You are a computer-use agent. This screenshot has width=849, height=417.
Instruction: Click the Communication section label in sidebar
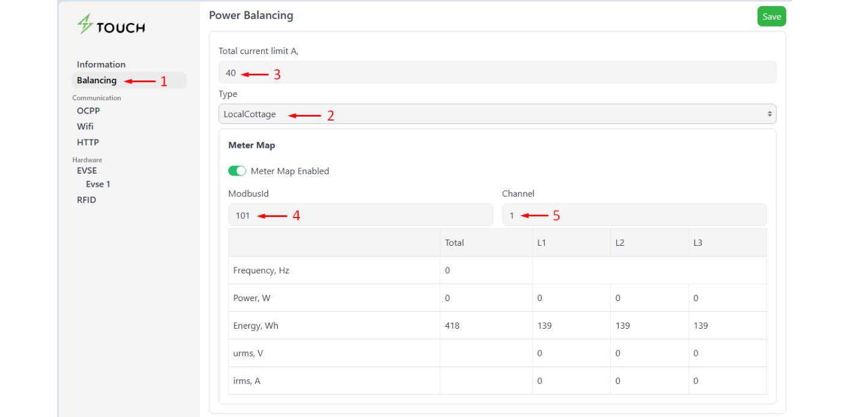97,98
